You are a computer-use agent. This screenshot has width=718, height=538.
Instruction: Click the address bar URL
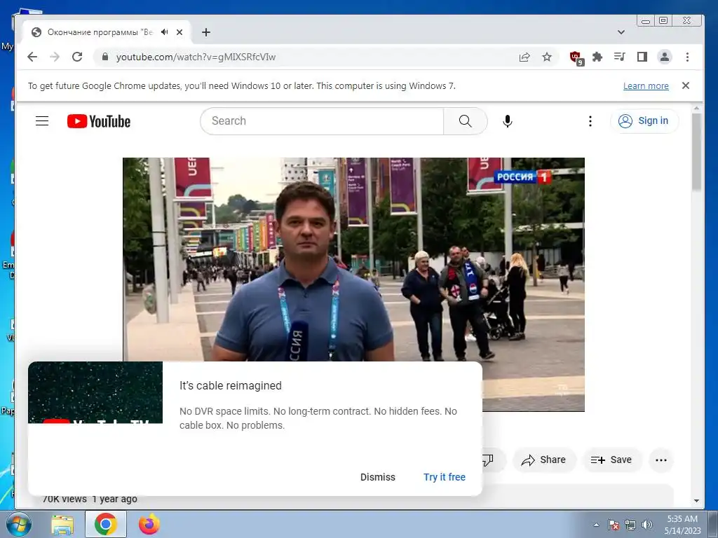196,57
